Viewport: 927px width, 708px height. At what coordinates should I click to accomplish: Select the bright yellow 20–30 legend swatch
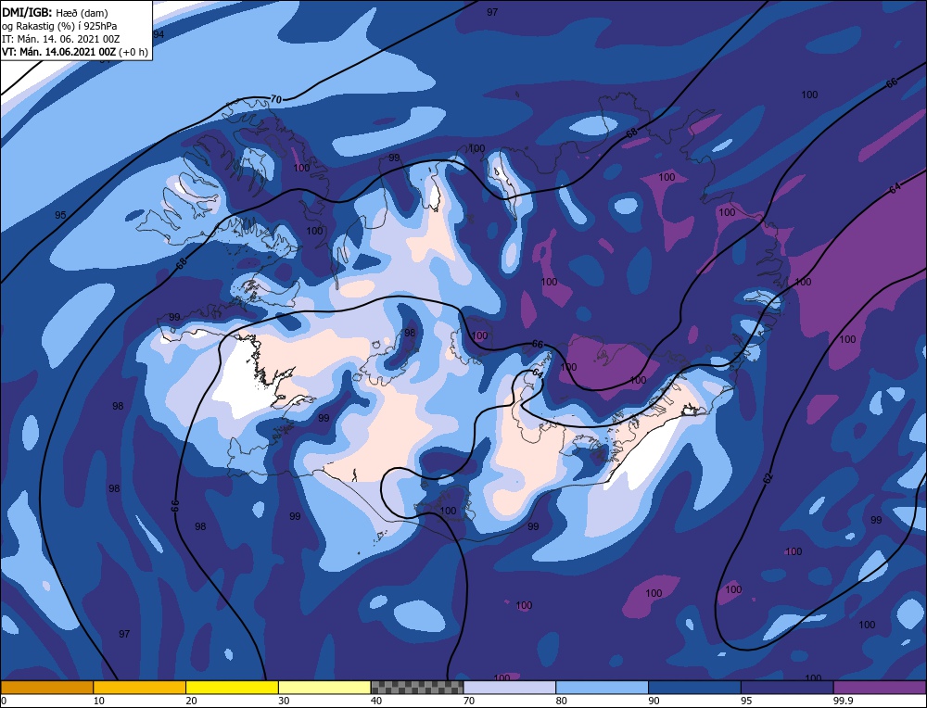232,687
